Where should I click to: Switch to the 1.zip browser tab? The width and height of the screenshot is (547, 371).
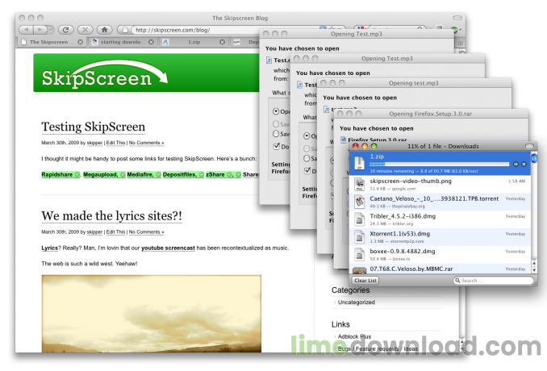[194, 42]
